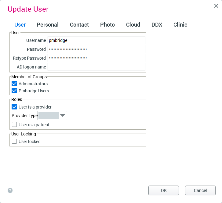
Task: Uncheck the Administrators group checkbox
Action: [14, 83]
